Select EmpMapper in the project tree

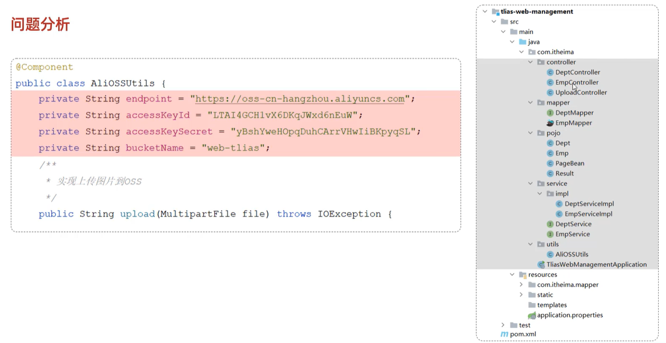coord(574,123)
